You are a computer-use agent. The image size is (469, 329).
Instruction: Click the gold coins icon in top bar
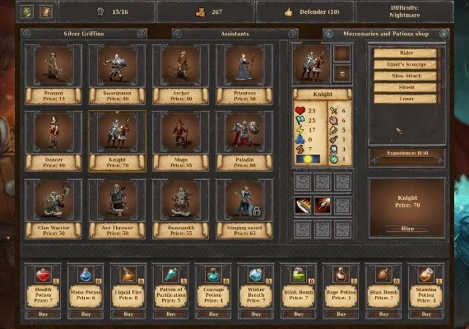pos(200,12)
